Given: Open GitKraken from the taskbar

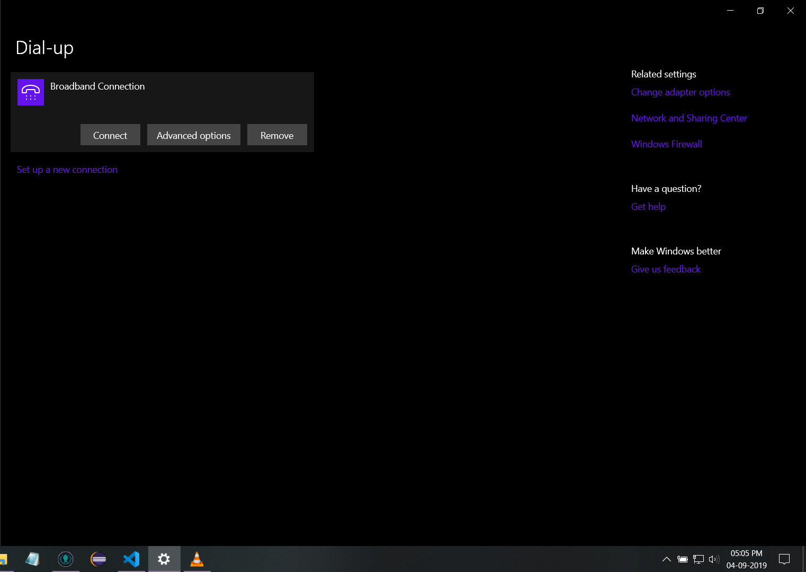Looking at the screenshot, I should (x=66, y=559).
